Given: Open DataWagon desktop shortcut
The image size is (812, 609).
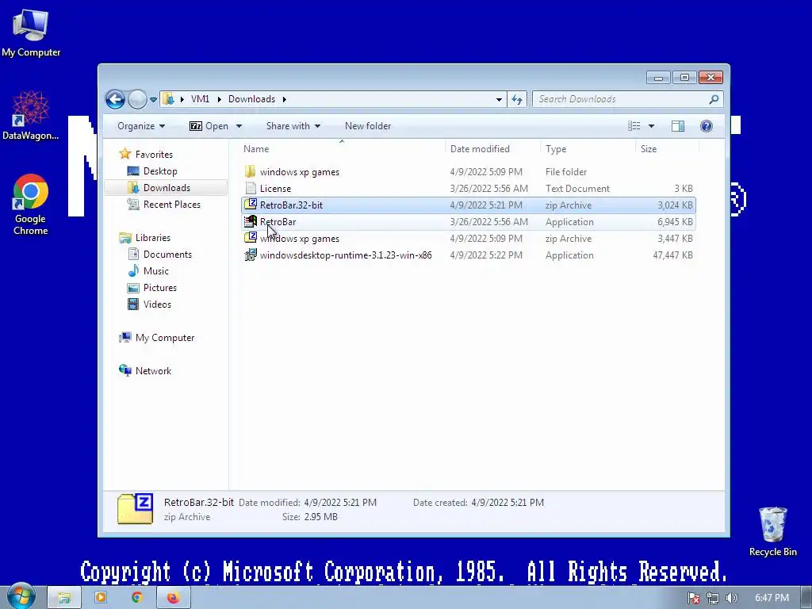Looking at the screenshot, I should pyautogui.click(x=31, y=116).
